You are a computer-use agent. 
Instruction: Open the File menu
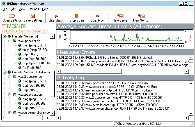tap(5, 9)
